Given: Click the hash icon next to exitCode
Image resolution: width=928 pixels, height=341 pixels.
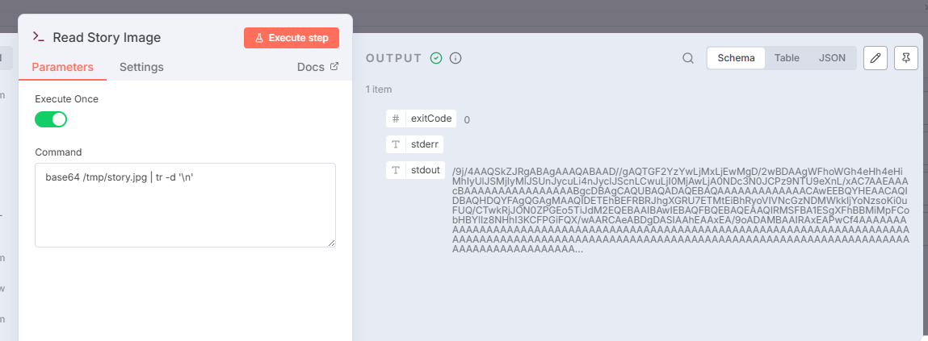Looking at the screenshot, I should [x=396, y=119].
